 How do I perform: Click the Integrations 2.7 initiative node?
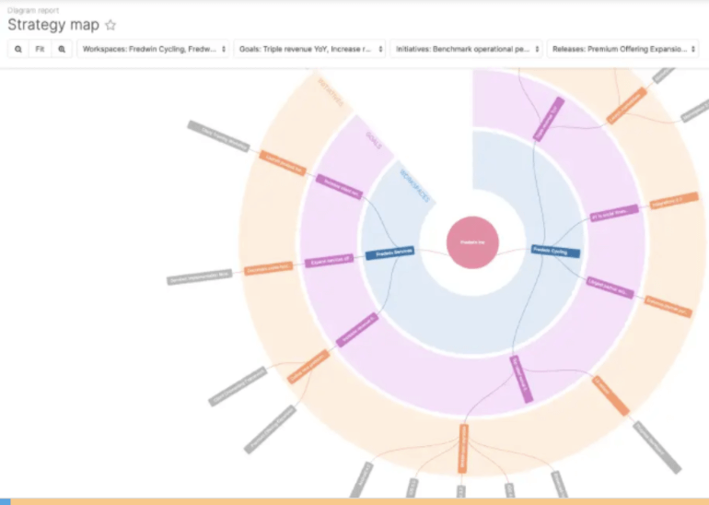pos(674,201)
